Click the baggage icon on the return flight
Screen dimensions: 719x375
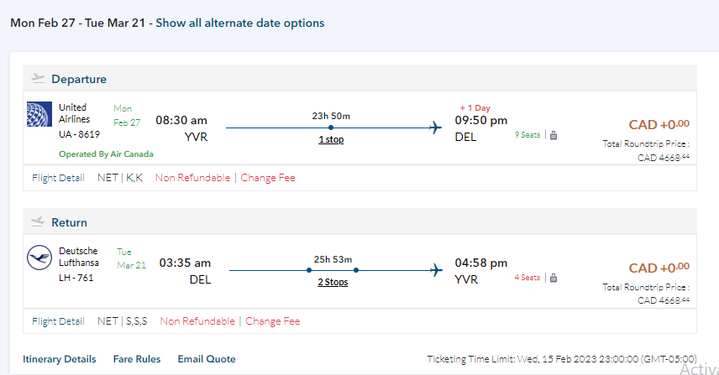pos(554,277)
